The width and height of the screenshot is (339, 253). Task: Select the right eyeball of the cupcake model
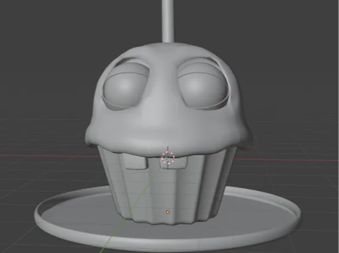click(x=204, y=86)
